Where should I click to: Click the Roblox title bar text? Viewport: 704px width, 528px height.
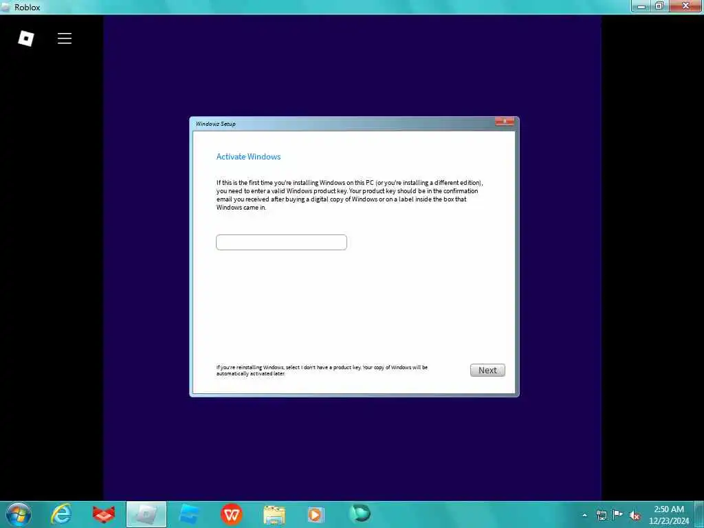(x=27, y=7)
